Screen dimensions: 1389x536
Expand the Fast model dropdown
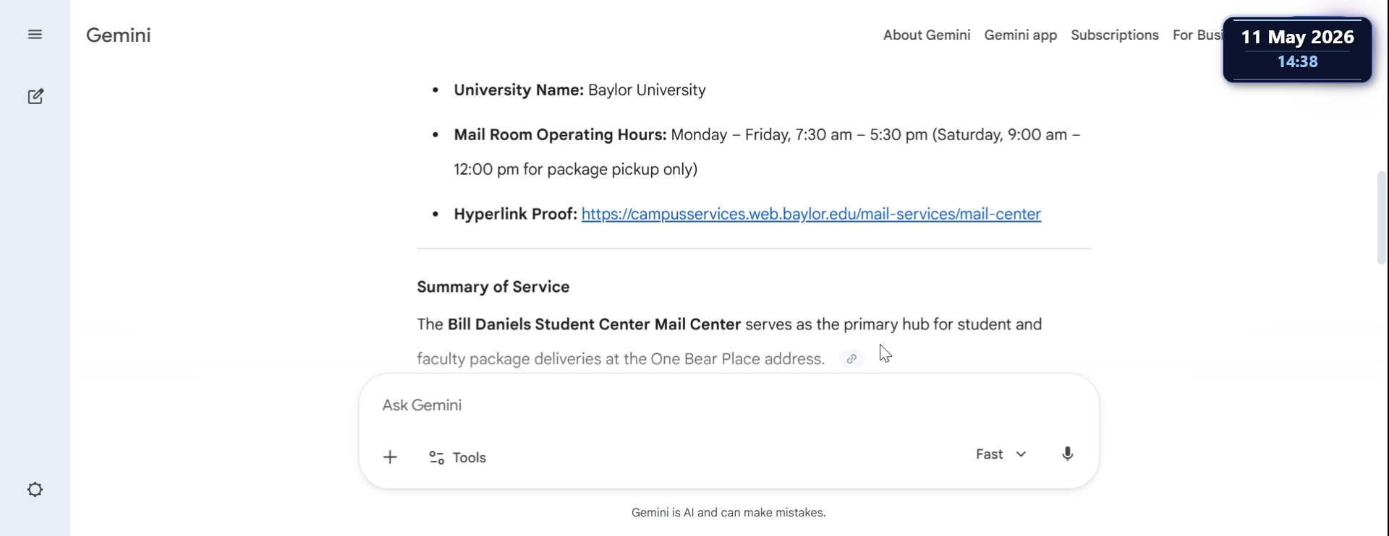click(x=1001, y=454)
